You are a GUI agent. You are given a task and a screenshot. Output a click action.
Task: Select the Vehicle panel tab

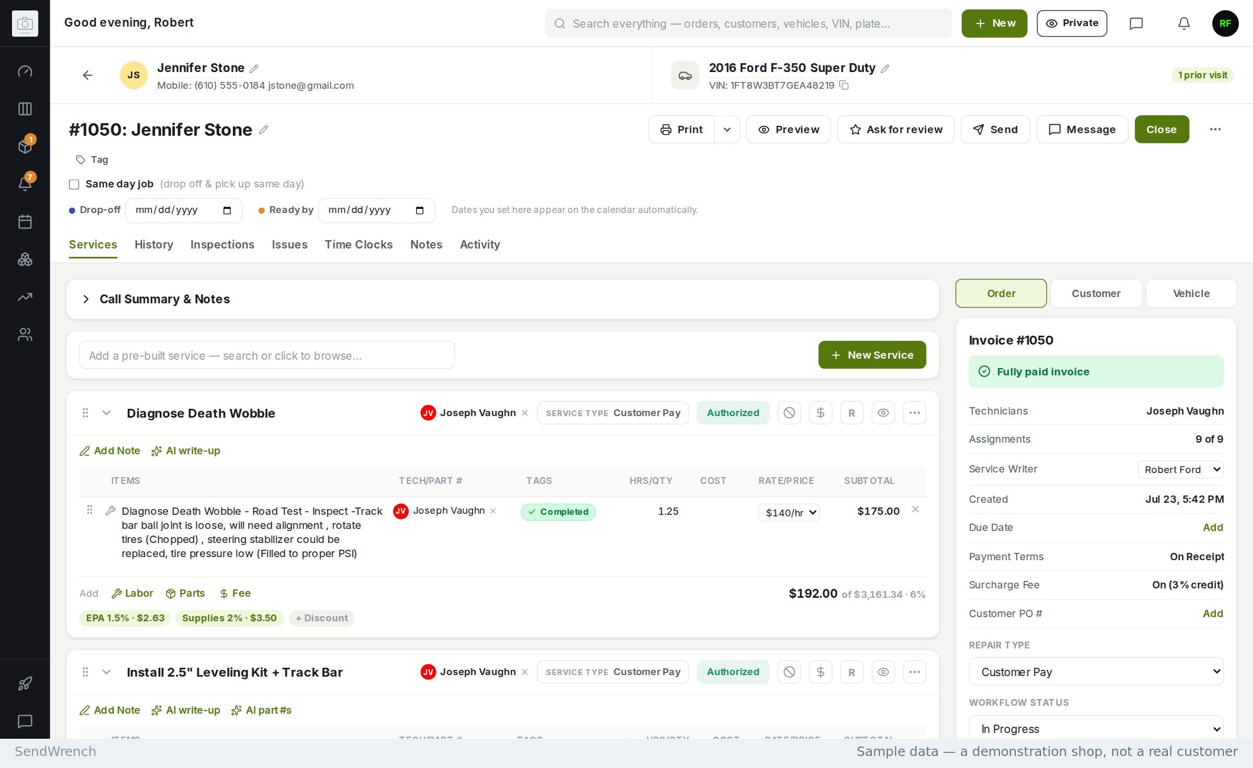click(x=1191, y=293)
